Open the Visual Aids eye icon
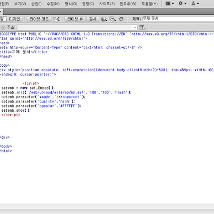This screenshot has width=214, height=214. tap(113, 19)
